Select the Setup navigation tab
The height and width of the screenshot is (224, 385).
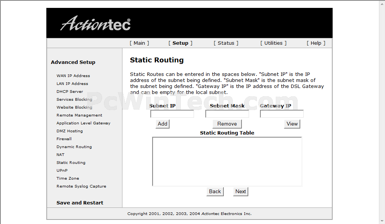pos(180,43)
